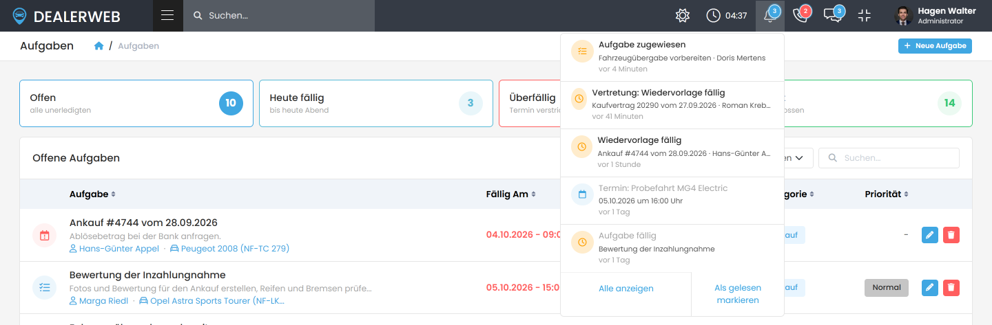Open task title Ankauf #4744 vom 28.09.2026
Viewport: 992px width, 325px height.
pos(143,223)
